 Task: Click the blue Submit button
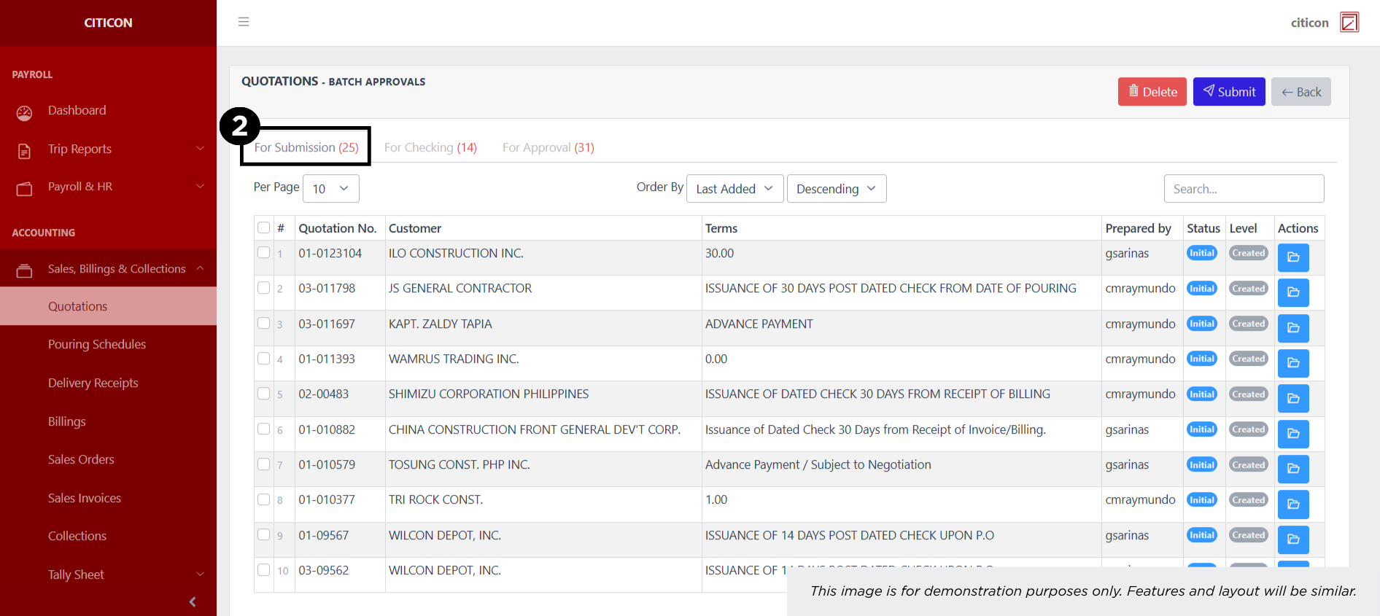(1228, 92)
